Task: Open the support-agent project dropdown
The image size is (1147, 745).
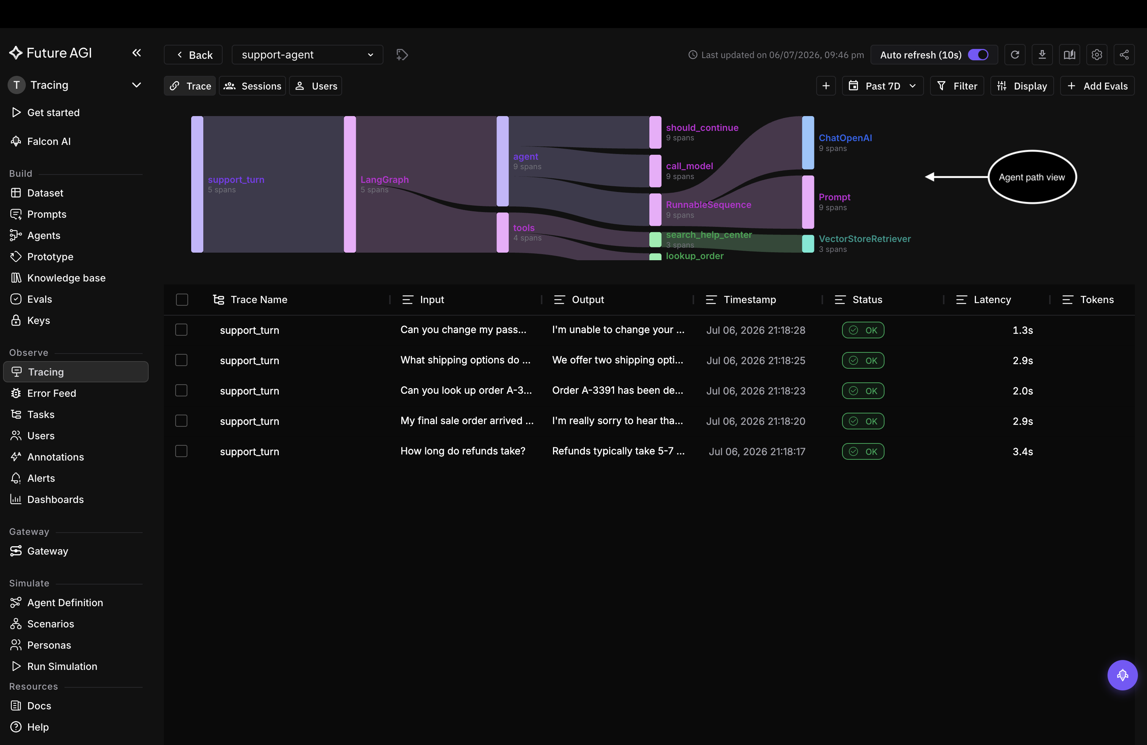Action: [x=308, y=55]
